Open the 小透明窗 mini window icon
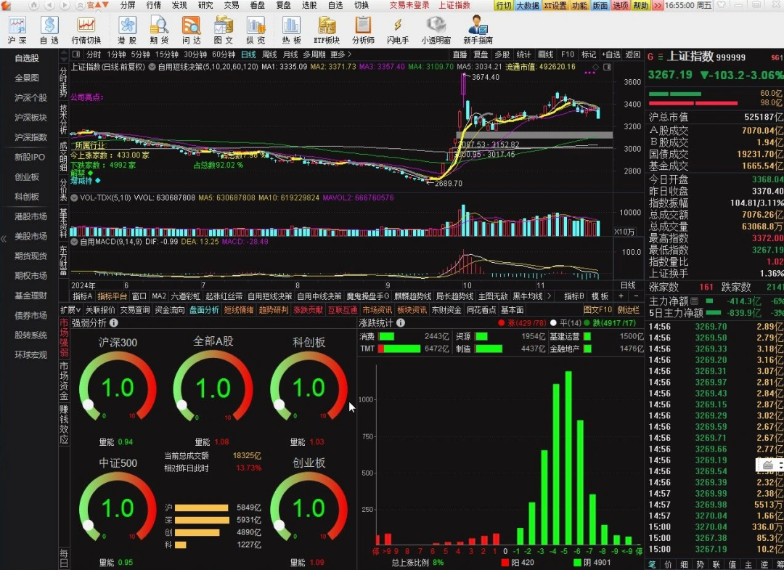784x570 pixels. pyautogui.click(x=436, y=30)
